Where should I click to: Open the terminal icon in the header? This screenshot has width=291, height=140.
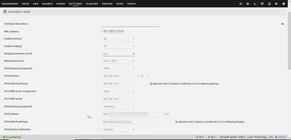pyautogui.click(x=255, y=4)
